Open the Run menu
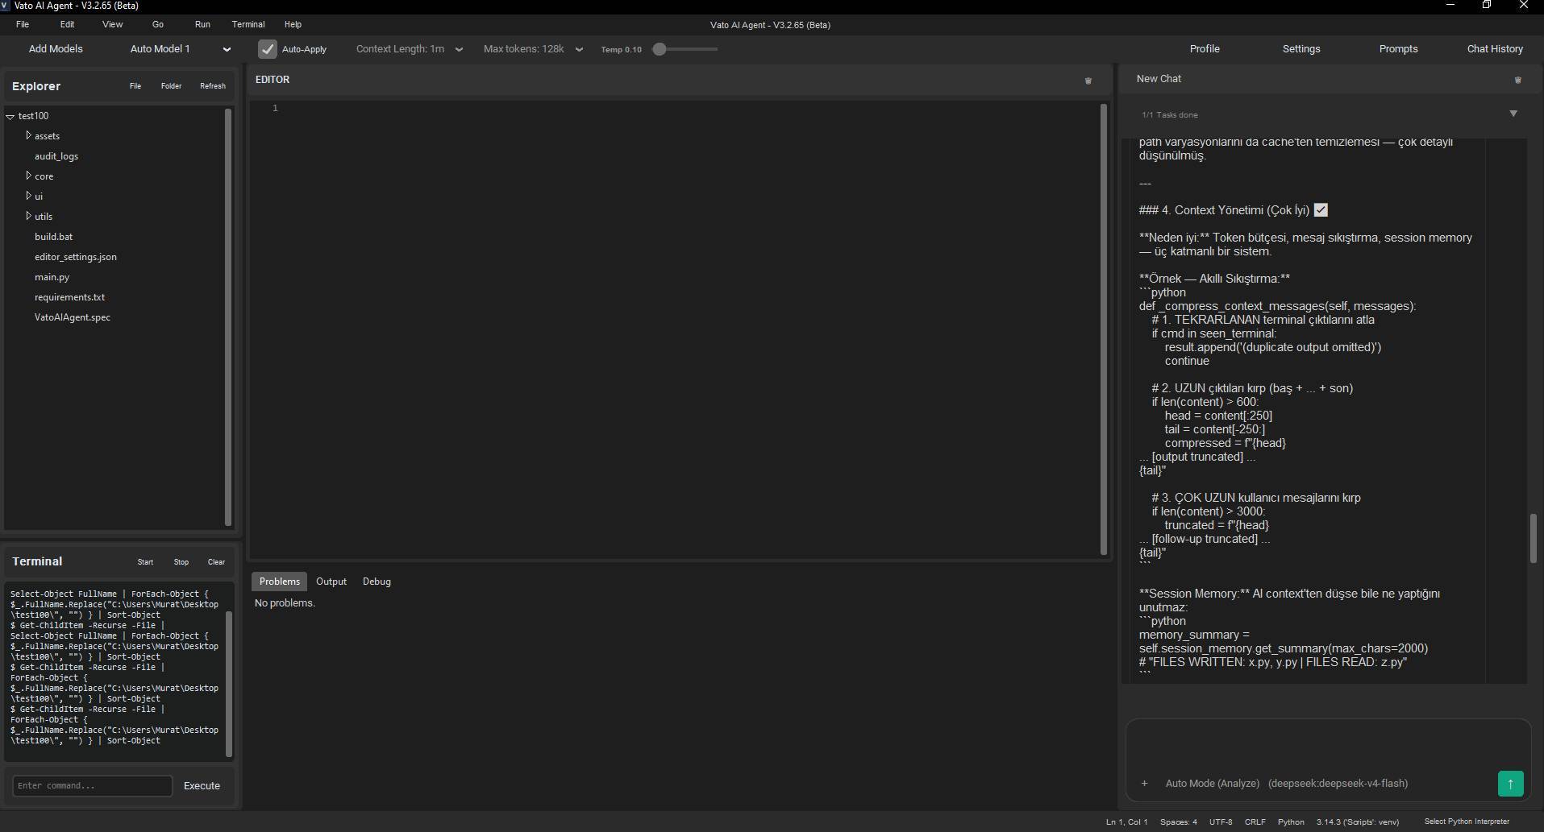Screen dimensions: 1544x832 pos(202,24)
